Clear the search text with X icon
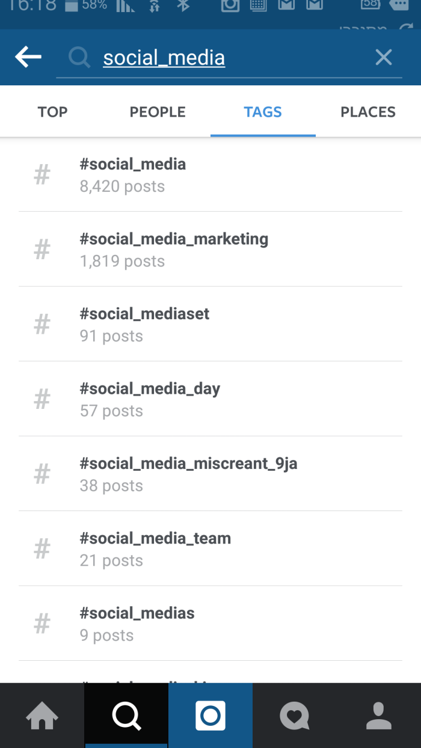The image size is (421, 748). point(383,58)
